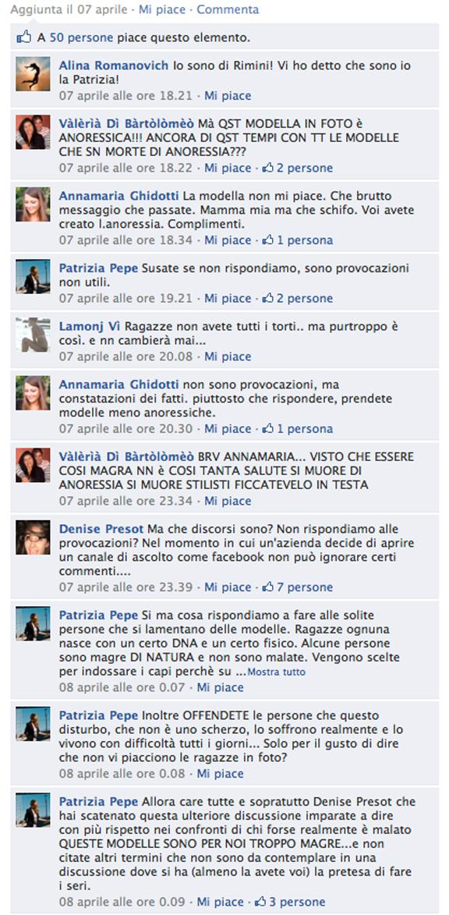
Task: Open Denise Presot's avatar thumbnail
Action: tap(33, 537)
